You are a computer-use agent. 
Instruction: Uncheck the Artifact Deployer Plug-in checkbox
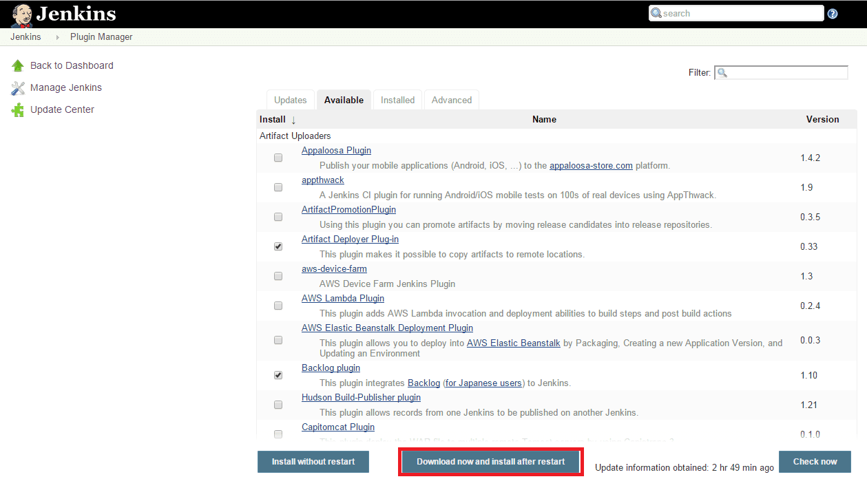[278, 246]
